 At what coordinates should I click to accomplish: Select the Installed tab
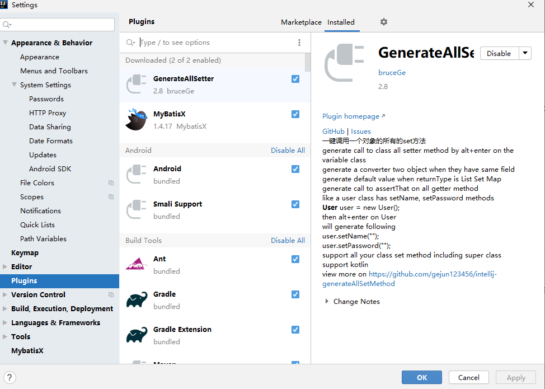pyautogui.click(x=341, y=22)
